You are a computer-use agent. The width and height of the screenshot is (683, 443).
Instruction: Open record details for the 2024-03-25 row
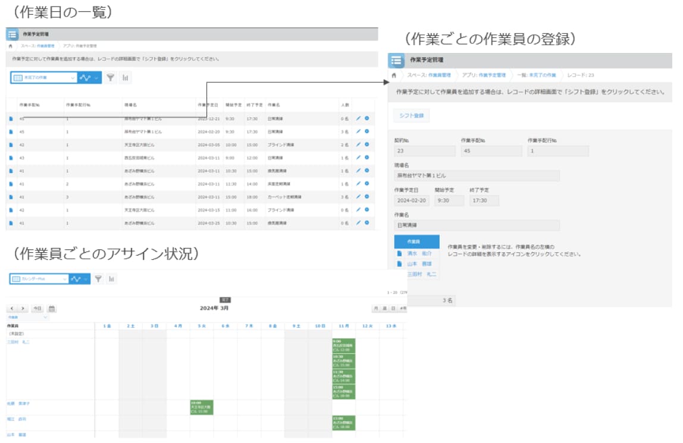(11, 223)
